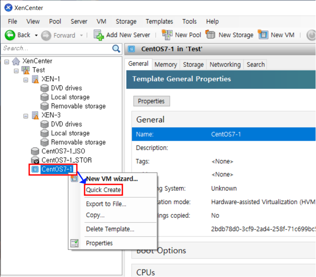Switch to the Networking tab
The image size is (316, 277).
point(225,65)
